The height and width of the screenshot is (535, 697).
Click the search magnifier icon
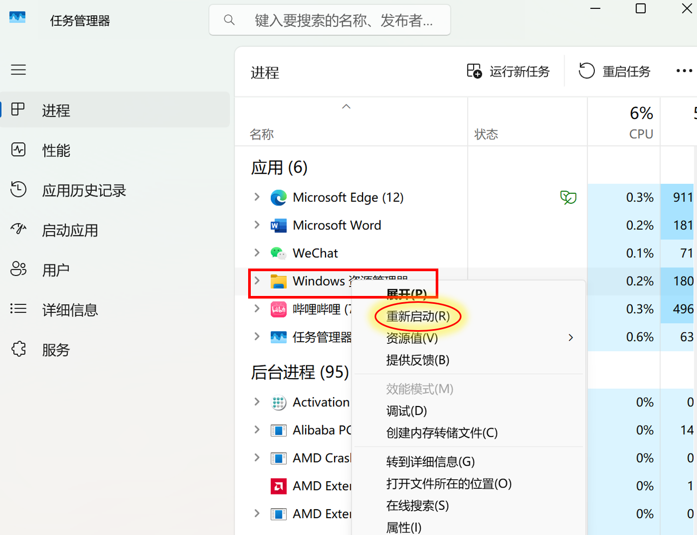[229, 20]
